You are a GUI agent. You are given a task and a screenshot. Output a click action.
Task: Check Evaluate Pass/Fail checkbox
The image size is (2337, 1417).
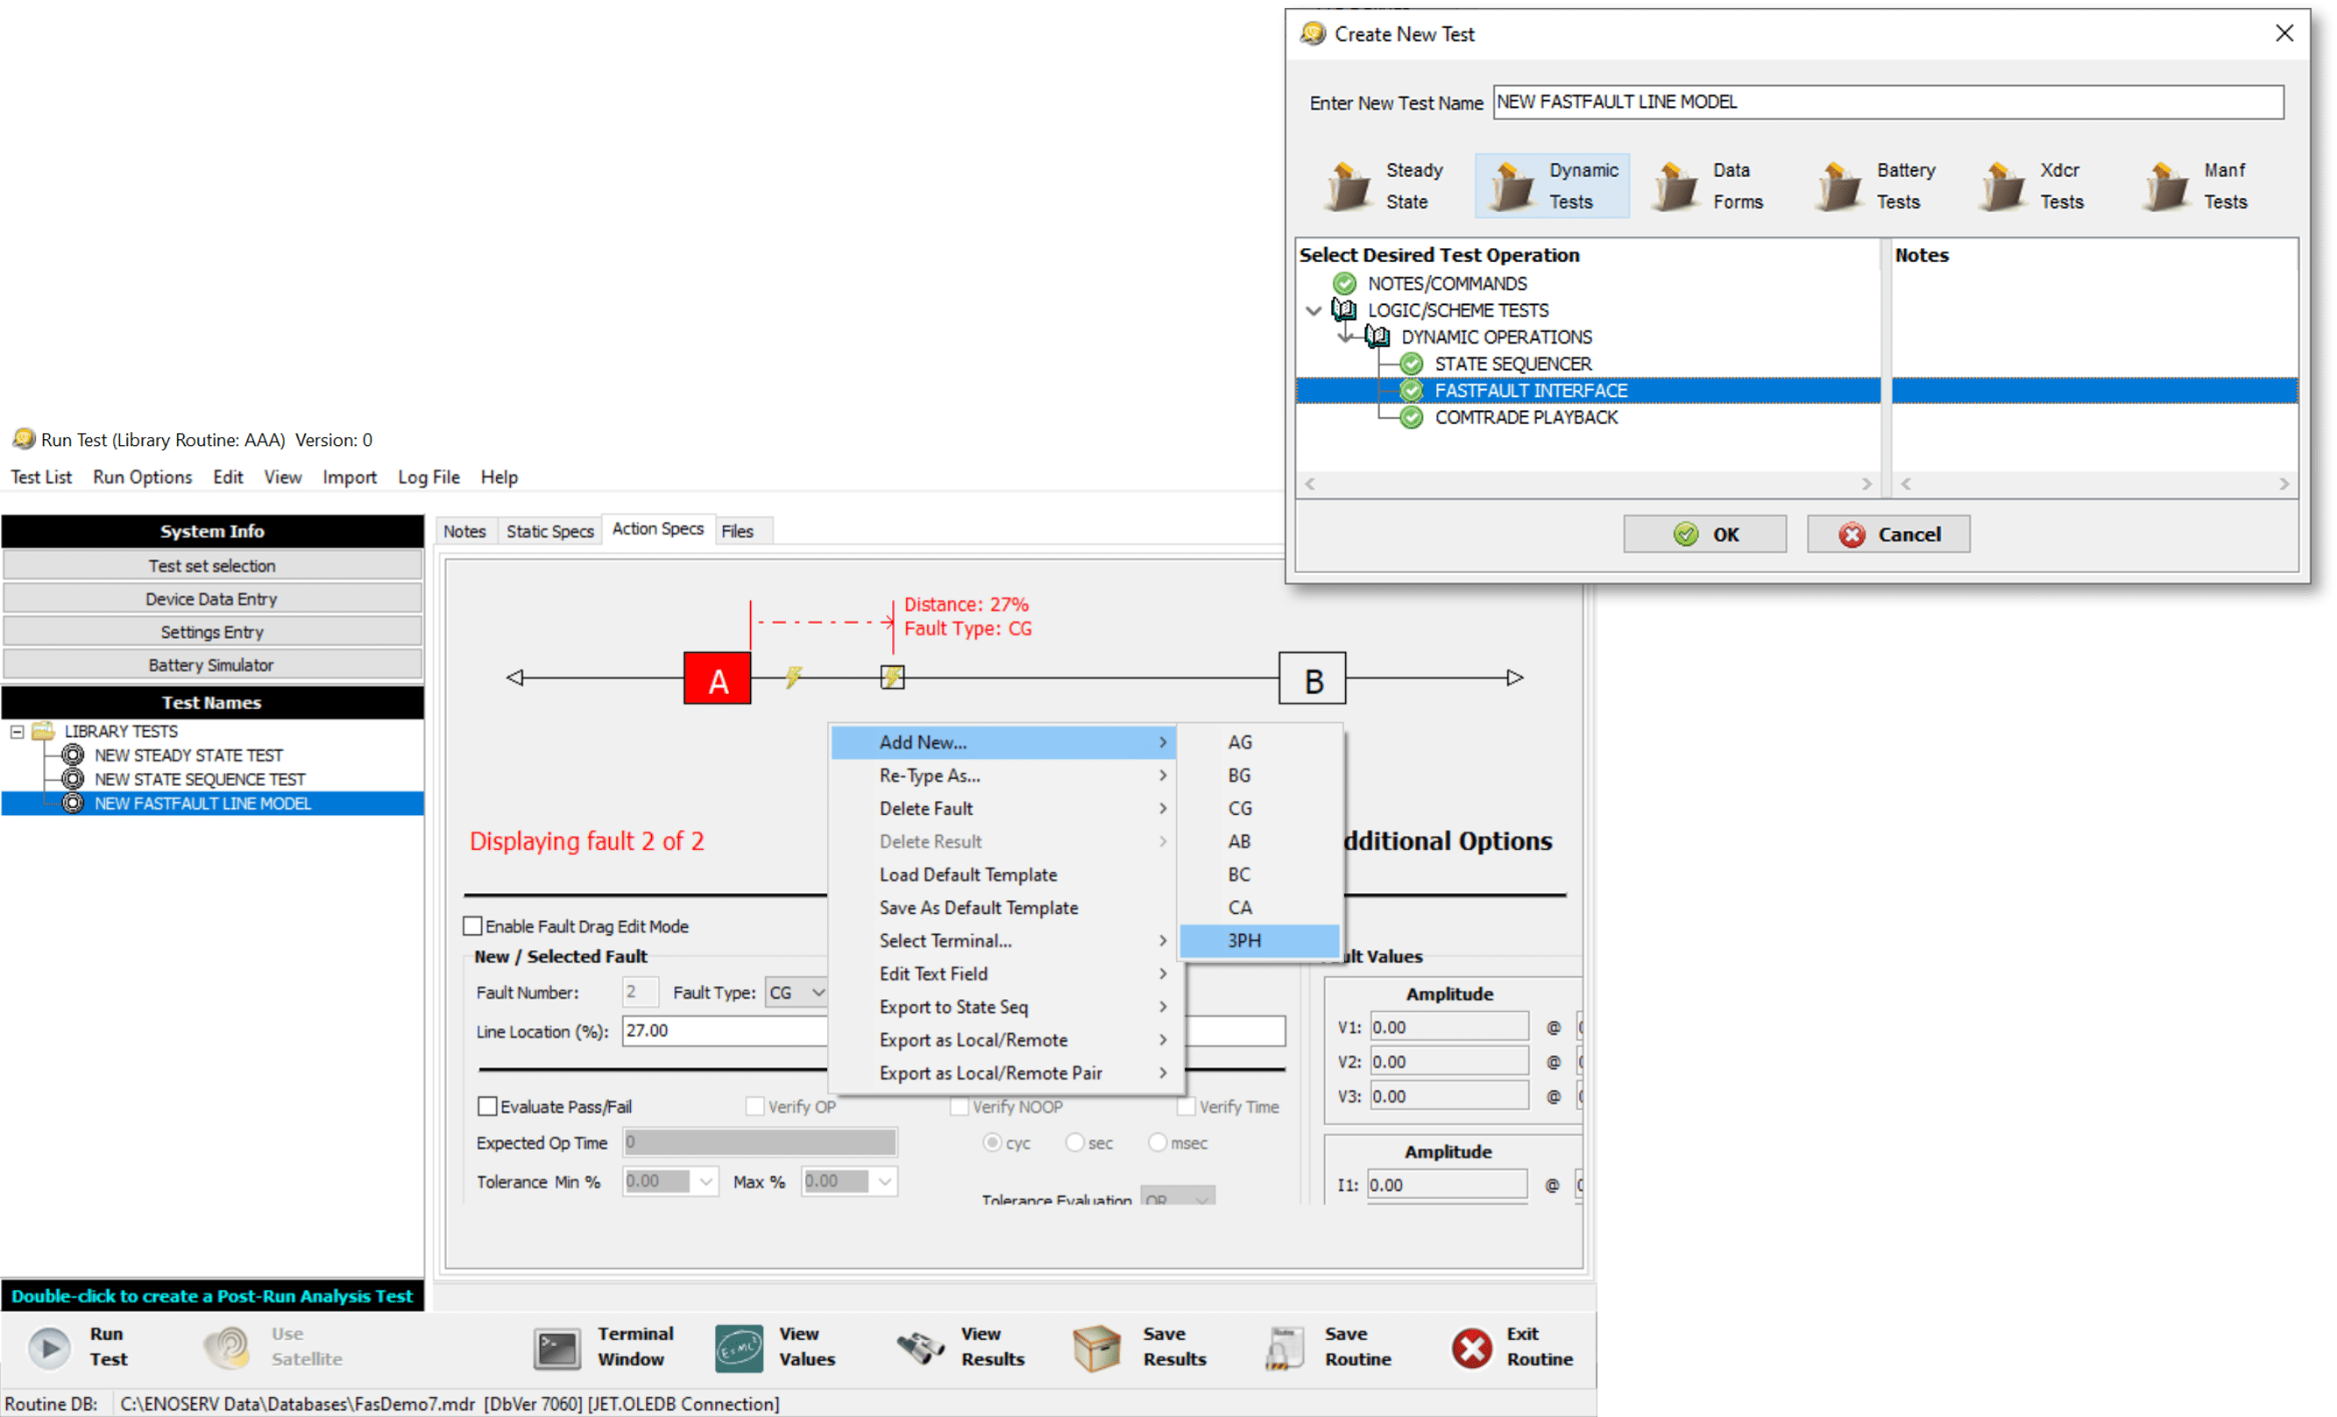[487, 1106]
